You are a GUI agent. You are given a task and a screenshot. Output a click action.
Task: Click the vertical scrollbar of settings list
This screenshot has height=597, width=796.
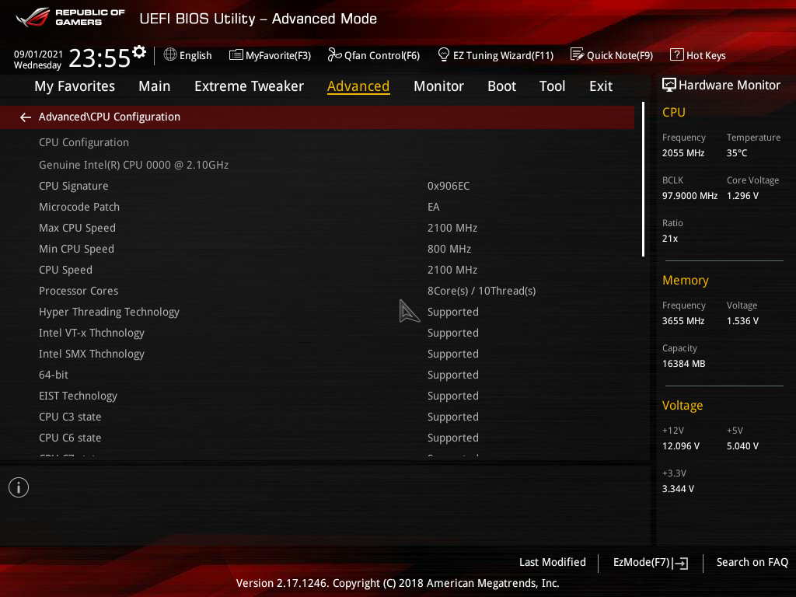pyautogui.click(x=643, y=180)
